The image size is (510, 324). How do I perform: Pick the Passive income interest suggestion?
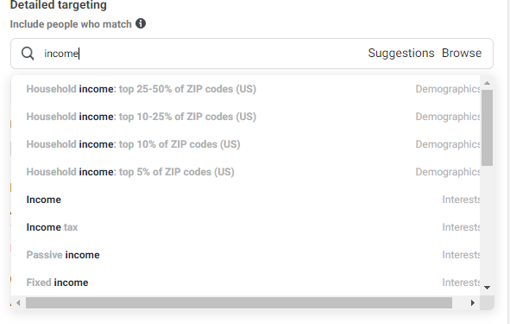click(246, 255)
